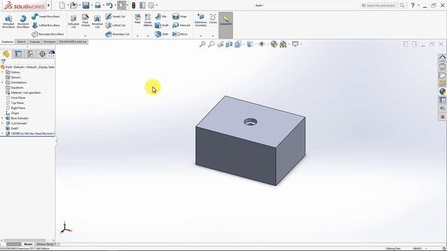Activate the Extruded Cut tool
Viewport: 447px width, 251px height.
click(73, 22)
